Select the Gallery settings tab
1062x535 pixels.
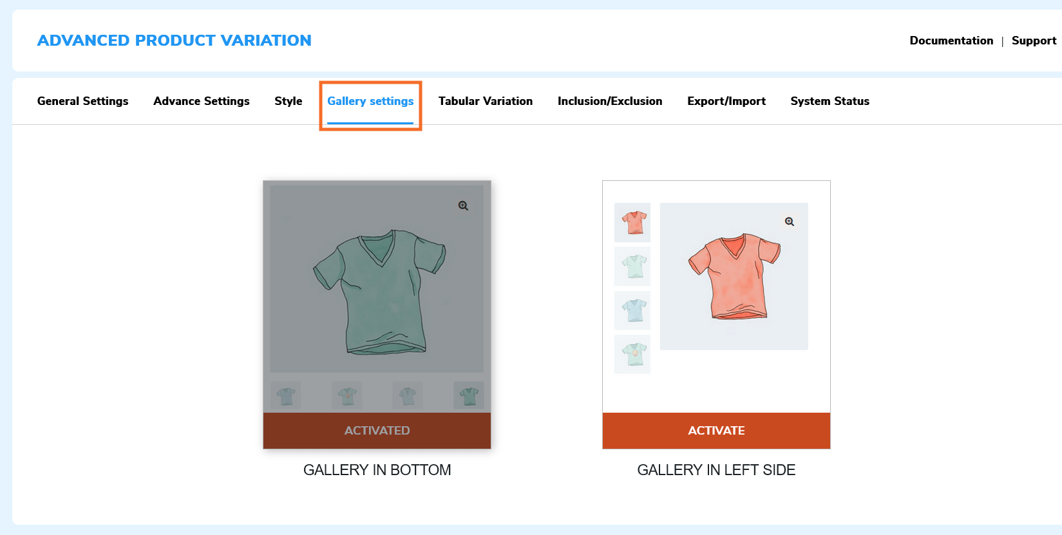click(370, 101)
